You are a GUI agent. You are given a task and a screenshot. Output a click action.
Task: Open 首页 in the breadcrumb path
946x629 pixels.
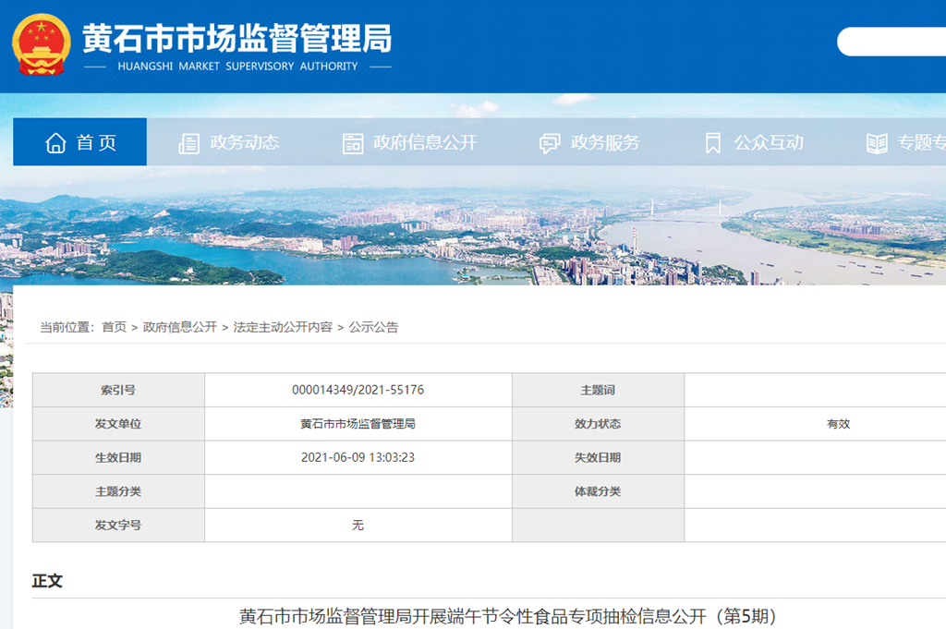point(114,327)
